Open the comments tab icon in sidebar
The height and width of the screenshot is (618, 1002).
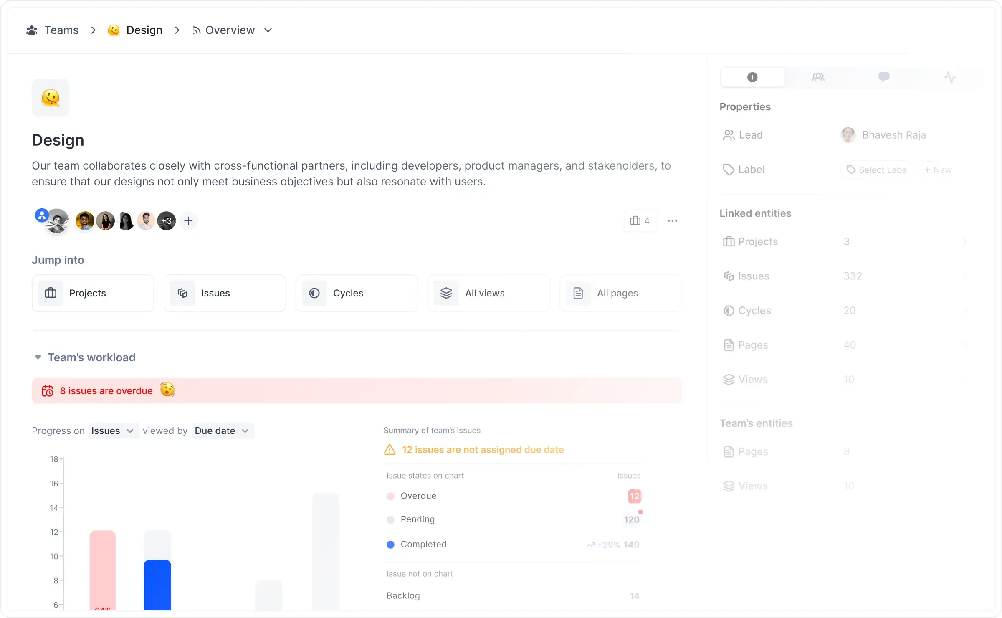tap(883, 77)
